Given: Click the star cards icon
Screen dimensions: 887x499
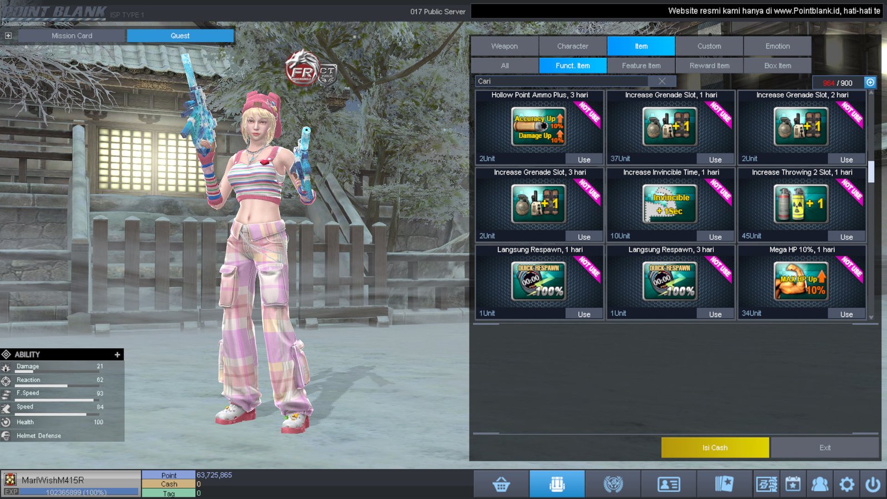Looking at the screenshot, I should click(x=724, y=485).
